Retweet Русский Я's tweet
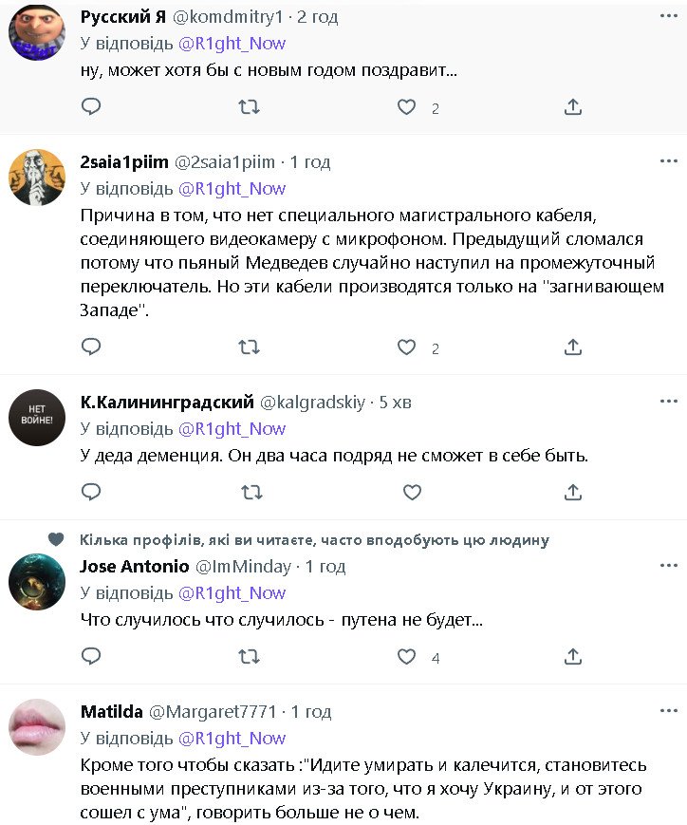Viewport: 687px width, 825px height. click(x=250, y=107)
